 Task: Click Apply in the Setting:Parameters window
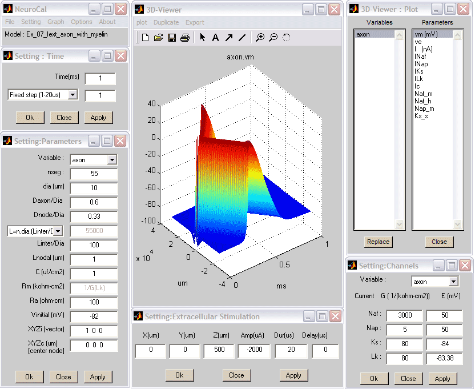(98, 377)
